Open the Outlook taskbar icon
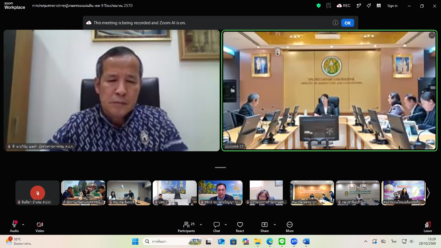This screenshot has width=441, height=248. (221, 242)
